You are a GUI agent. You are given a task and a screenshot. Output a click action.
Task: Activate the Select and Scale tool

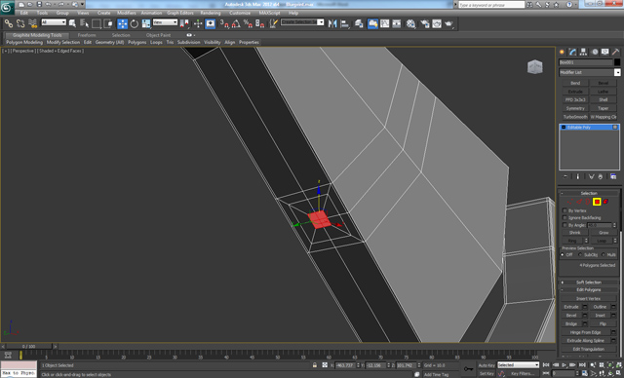tap(146, 23)
